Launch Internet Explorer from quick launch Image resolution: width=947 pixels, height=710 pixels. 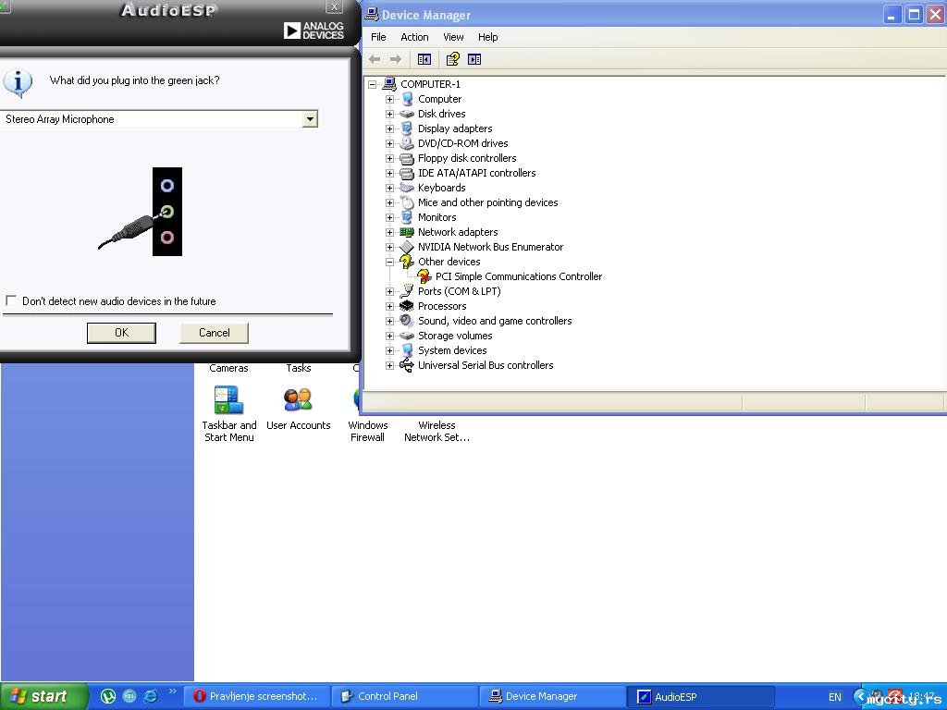pyautogui.click(x=150, y=696)
